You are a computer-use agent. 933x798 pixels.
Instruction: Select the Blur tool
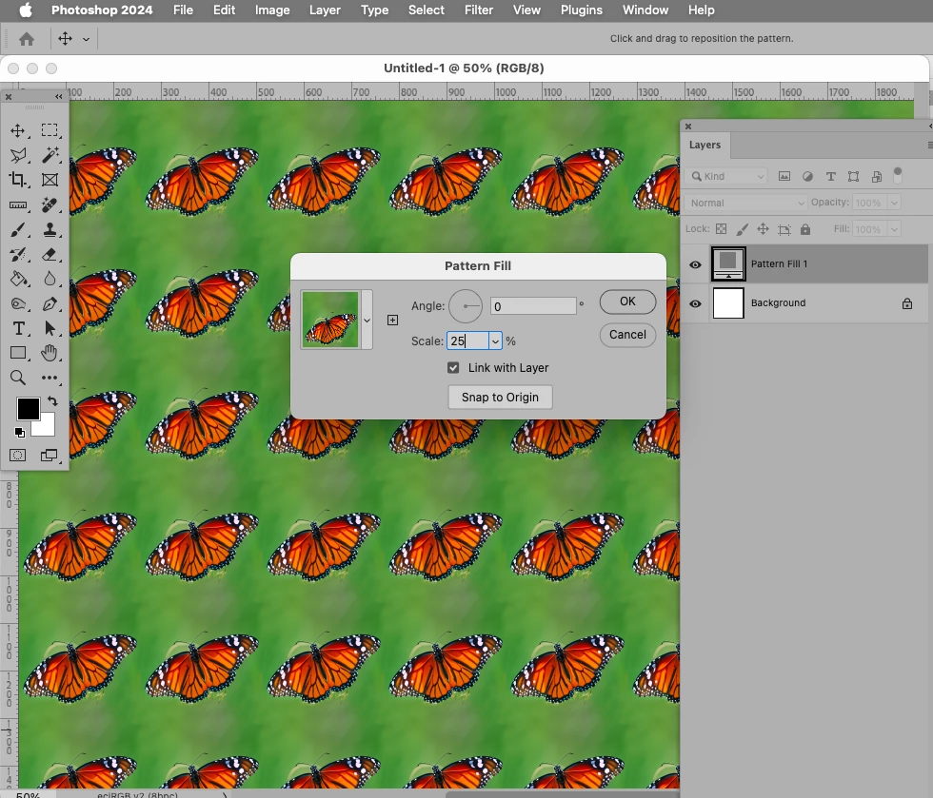point(50,279)
